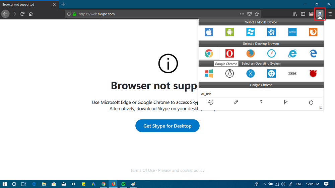Open the page actions three-dots menu
This screenshot has width=335, height=188.
(x=242, y=14)
